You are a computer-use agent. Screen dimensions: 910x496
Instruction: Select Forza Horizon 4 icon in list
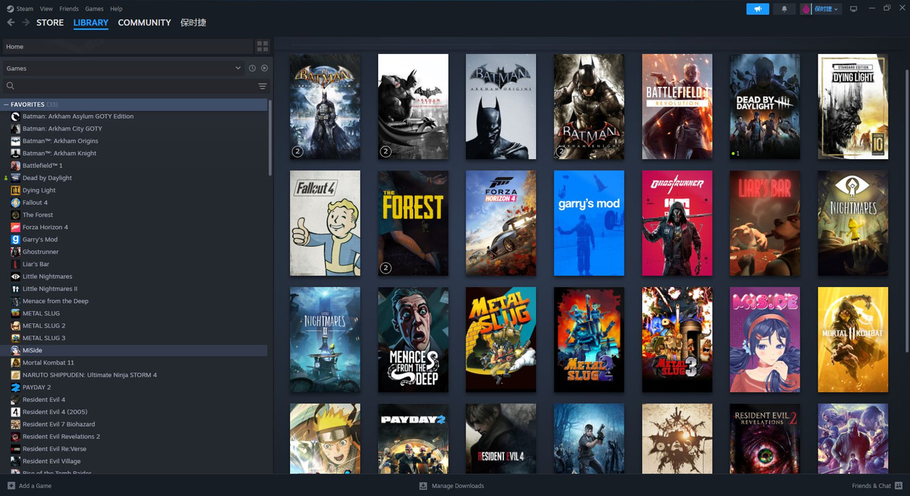16,227
